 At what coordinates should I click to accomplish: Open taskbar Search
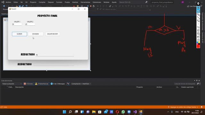tap(70, 112)
